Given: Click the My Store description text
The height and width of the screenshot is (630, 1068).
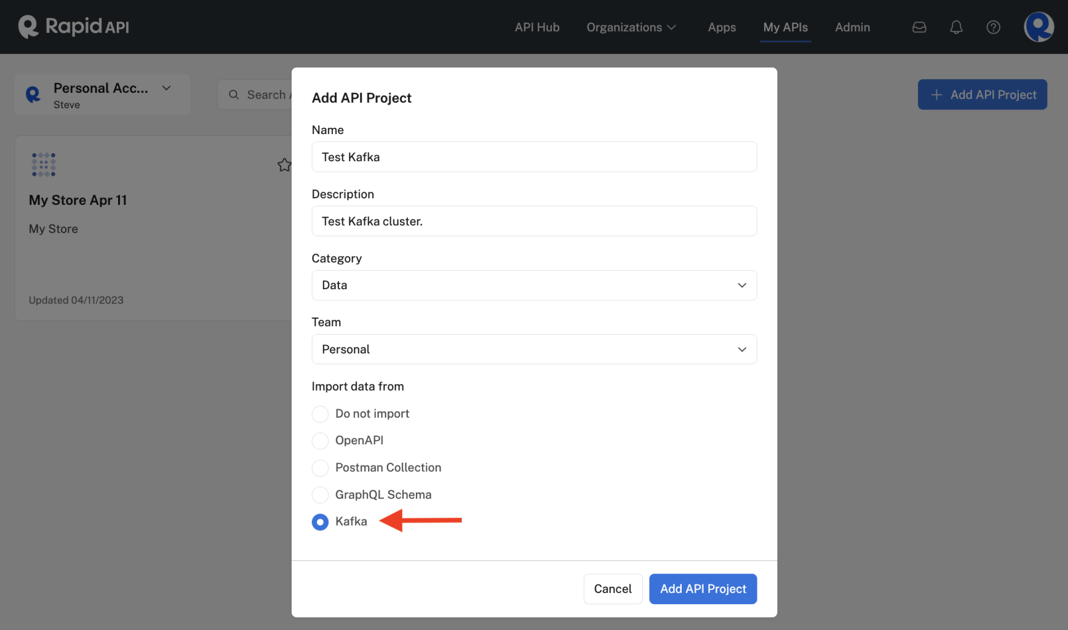Looking at the screenshot, I should pyautogui.click(x=54, y=229).
